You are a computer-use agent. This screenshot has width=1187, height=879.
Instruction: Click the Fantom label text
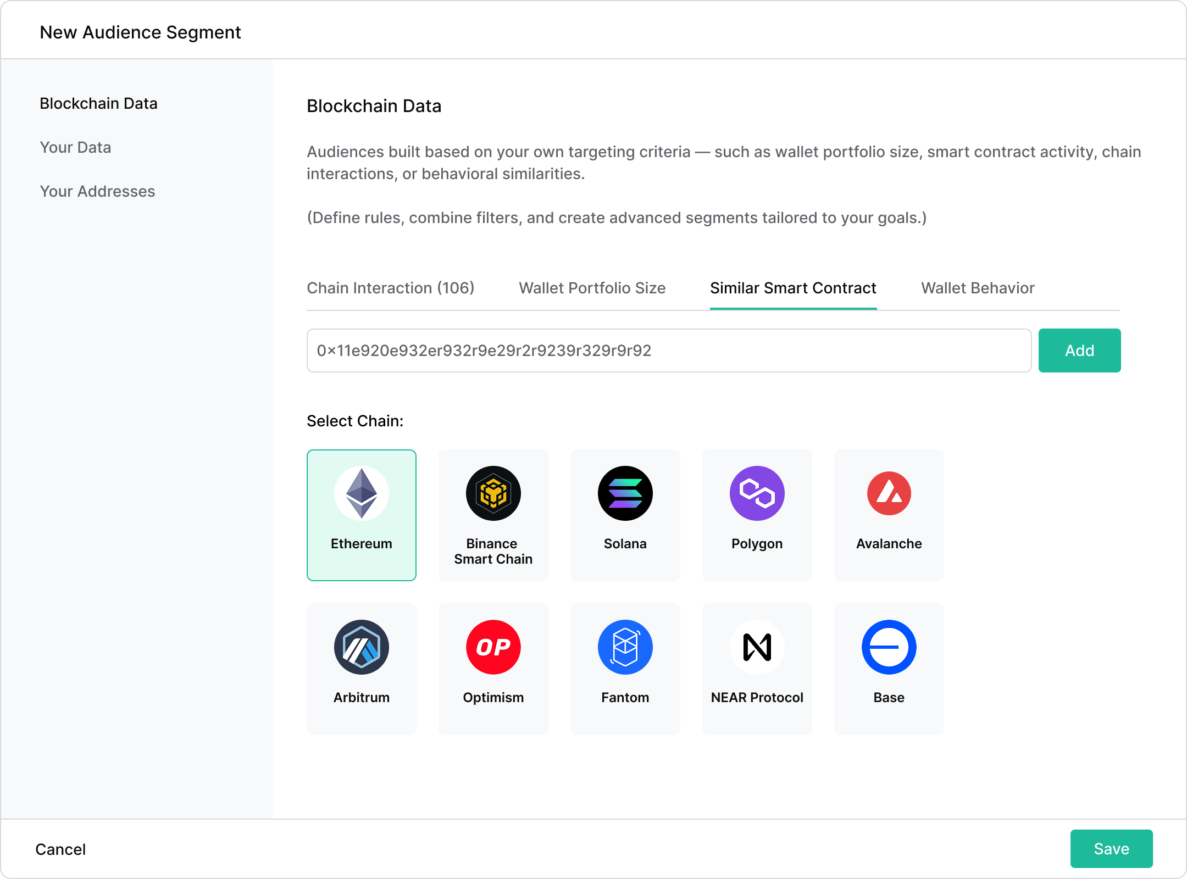pyautogui.click(x=625, y=698)
